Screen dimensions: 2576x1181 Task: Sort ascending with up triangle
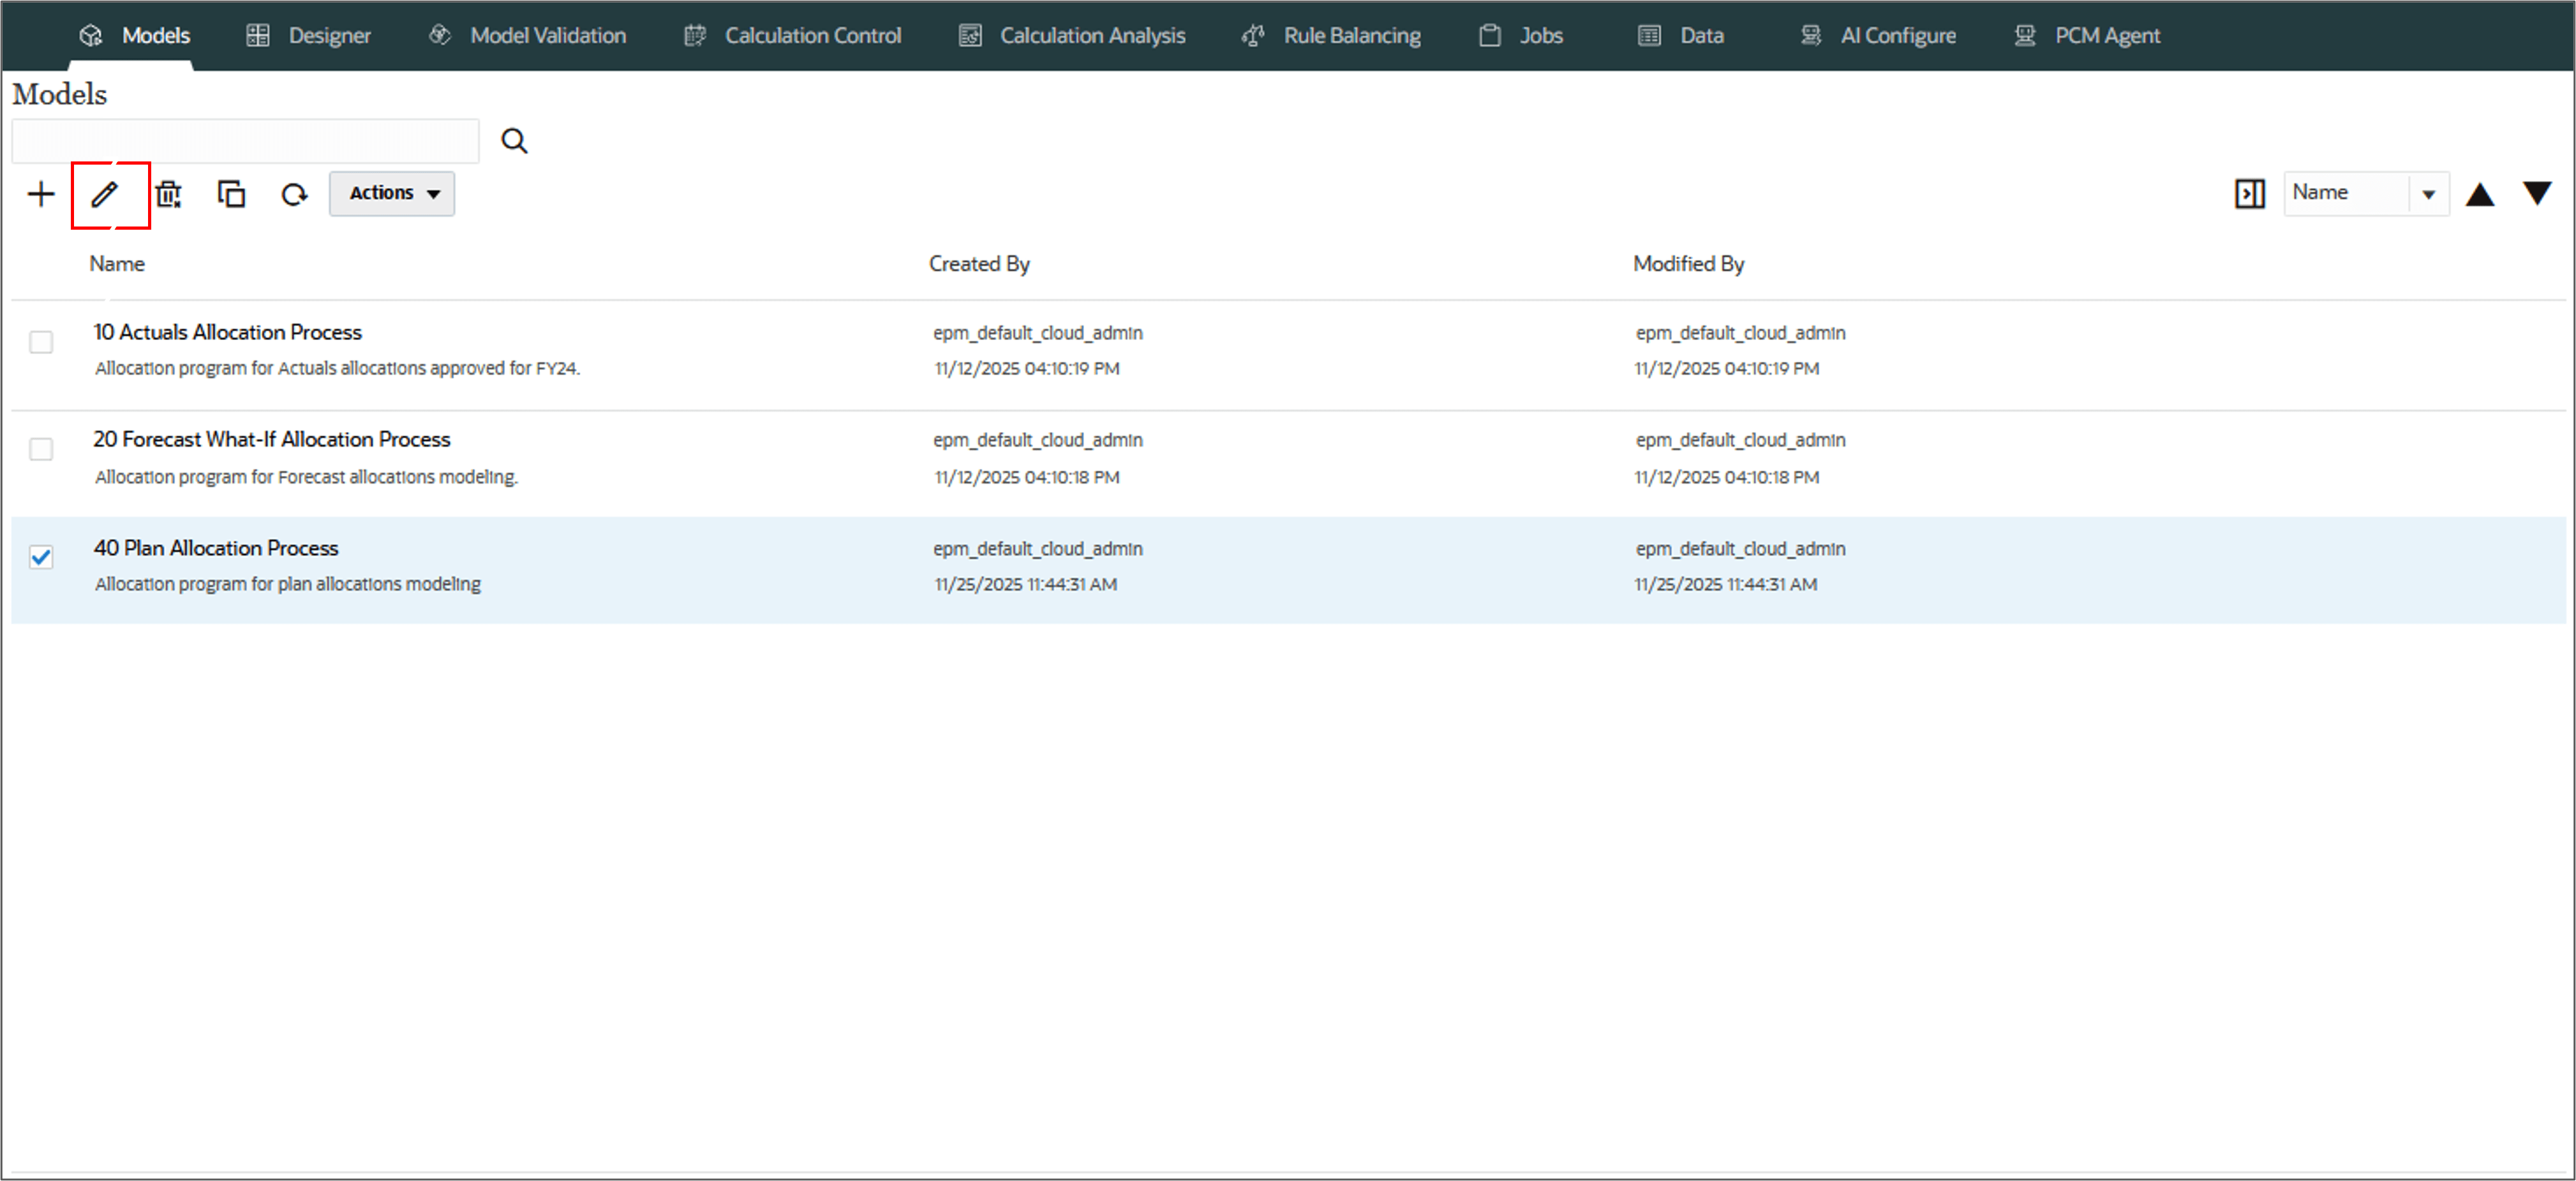(x=2479, y=194)
